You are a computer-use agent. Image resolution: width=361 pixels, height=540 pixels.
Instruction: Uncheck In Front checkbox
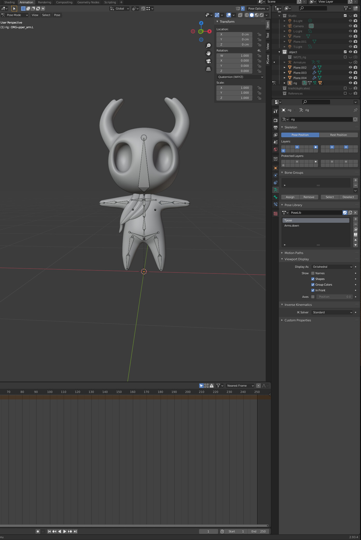coord(313,291)
